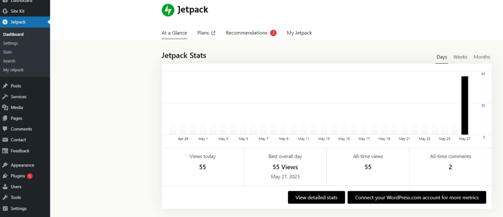Open Search under Jetpack submenu
Viewport: 503px width, 217px height.
pos(9,61)
